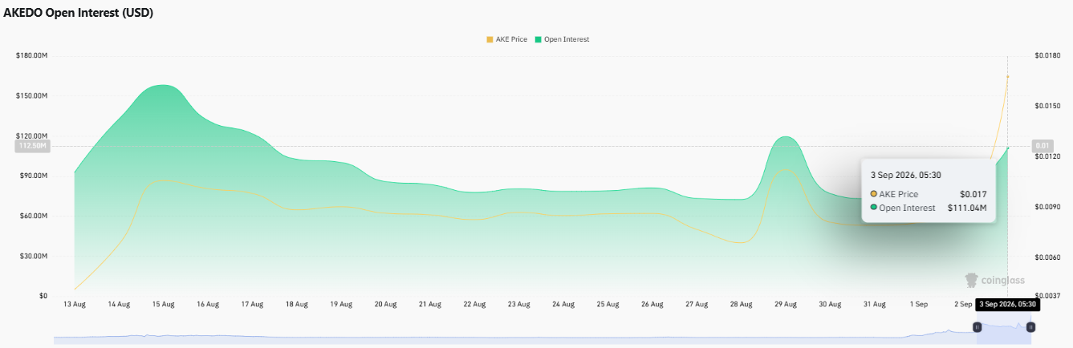Toggle the AKE Price legend entry
The width and height of the screenshot is (1073, 348).
pyautogui.click(x=506, y=39)
